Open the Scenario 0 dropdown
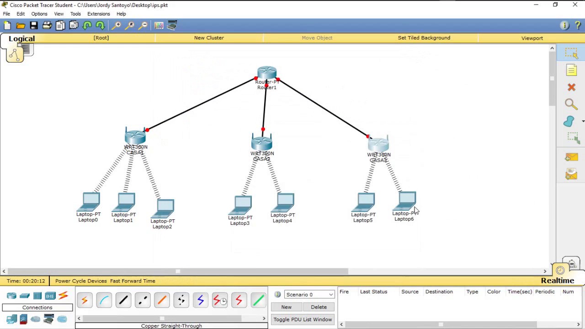This screenshot has width=585, height=329. (x=309, y=295)
